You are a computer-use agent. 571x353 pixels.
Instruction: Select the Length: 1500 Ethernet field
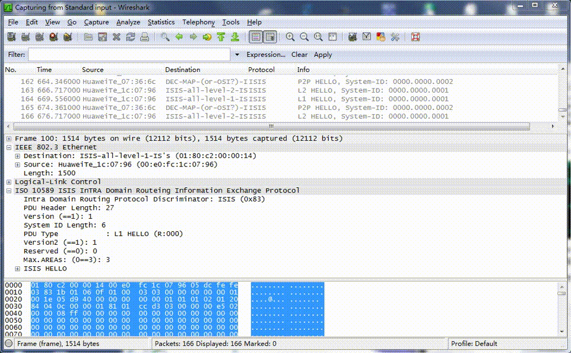(49, 173)
